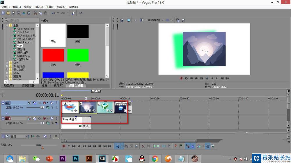Open the overlays grid dropdown arrow
This screenshot has width=291, height=163.
pos(172,20)
